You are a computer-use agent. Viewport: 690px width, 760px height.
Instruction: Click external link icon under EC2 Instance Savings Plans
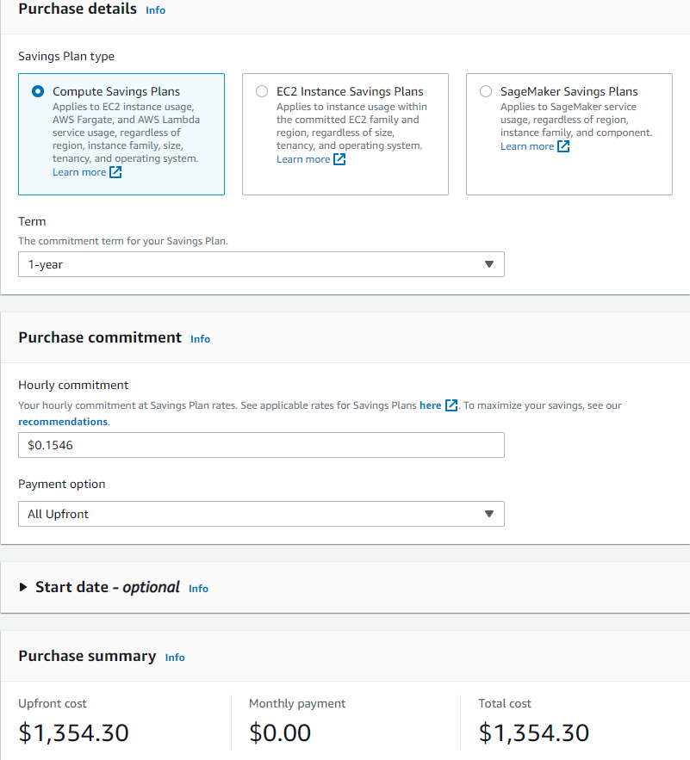coord(339,159)
